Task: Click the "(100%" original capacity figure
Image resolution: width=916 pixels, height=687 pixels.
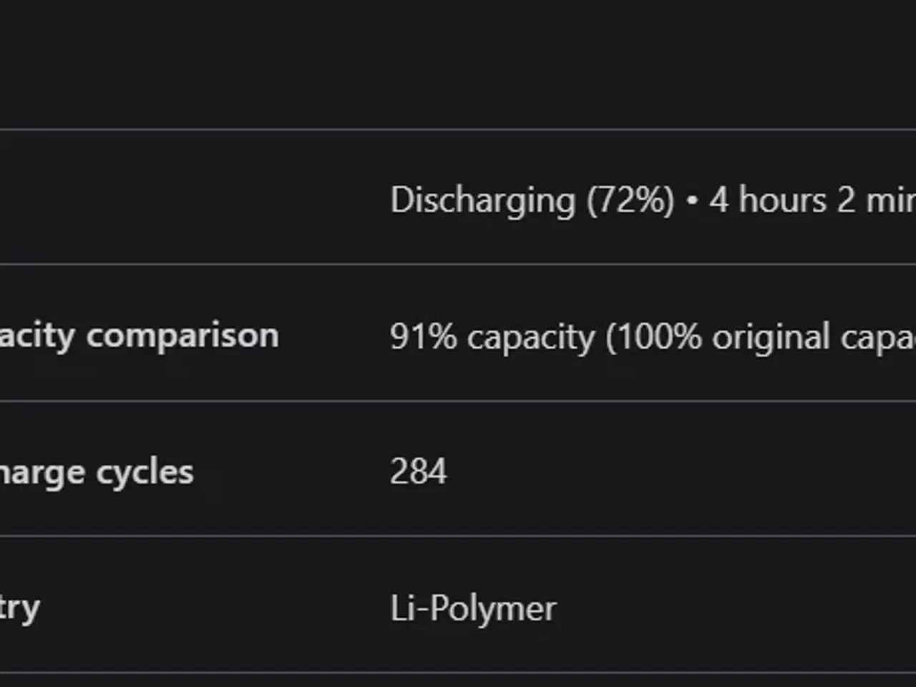Action: pos(654,336)
